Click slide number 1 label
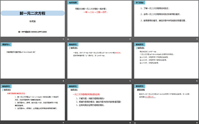 click(x=63, y=39)
